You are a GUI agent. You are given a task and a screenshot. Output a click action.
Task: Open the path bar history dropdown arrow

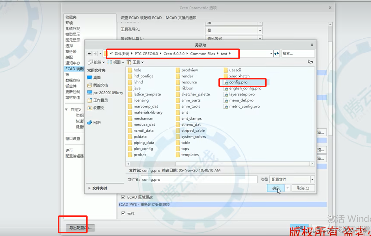[x=271, y=54]
